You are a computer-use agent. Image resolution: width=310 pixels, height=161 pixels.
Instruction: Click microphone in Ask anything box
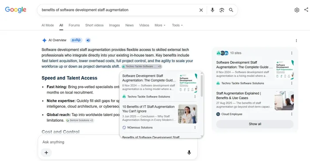[189, 153]
